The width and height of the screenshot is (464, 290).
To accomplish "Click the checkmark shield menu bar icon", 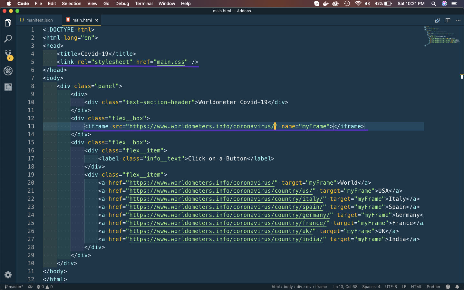I will (x=317, y=4).
